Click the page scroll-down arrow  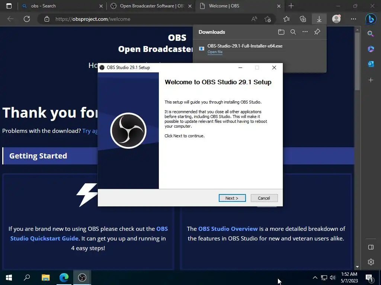[357, 267]
